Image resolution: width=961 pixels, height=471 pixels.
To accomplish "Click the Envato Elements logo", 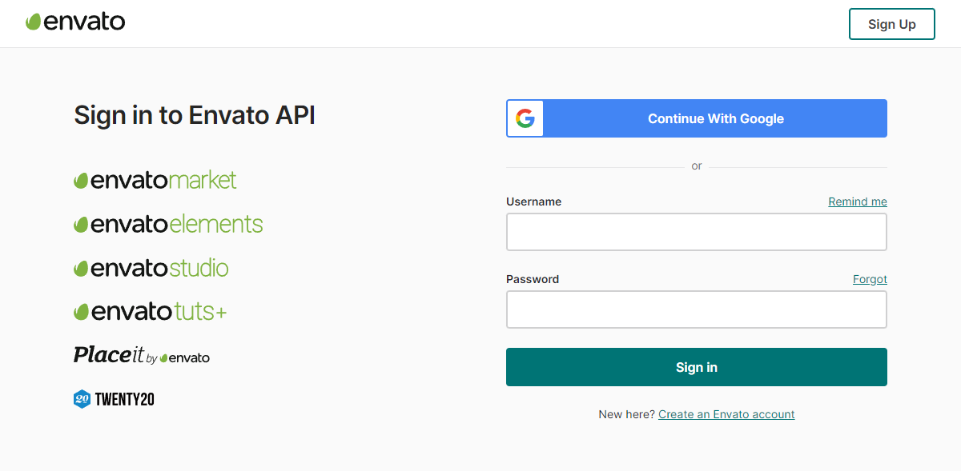I will pyautogui.click(x=168, y=224).
